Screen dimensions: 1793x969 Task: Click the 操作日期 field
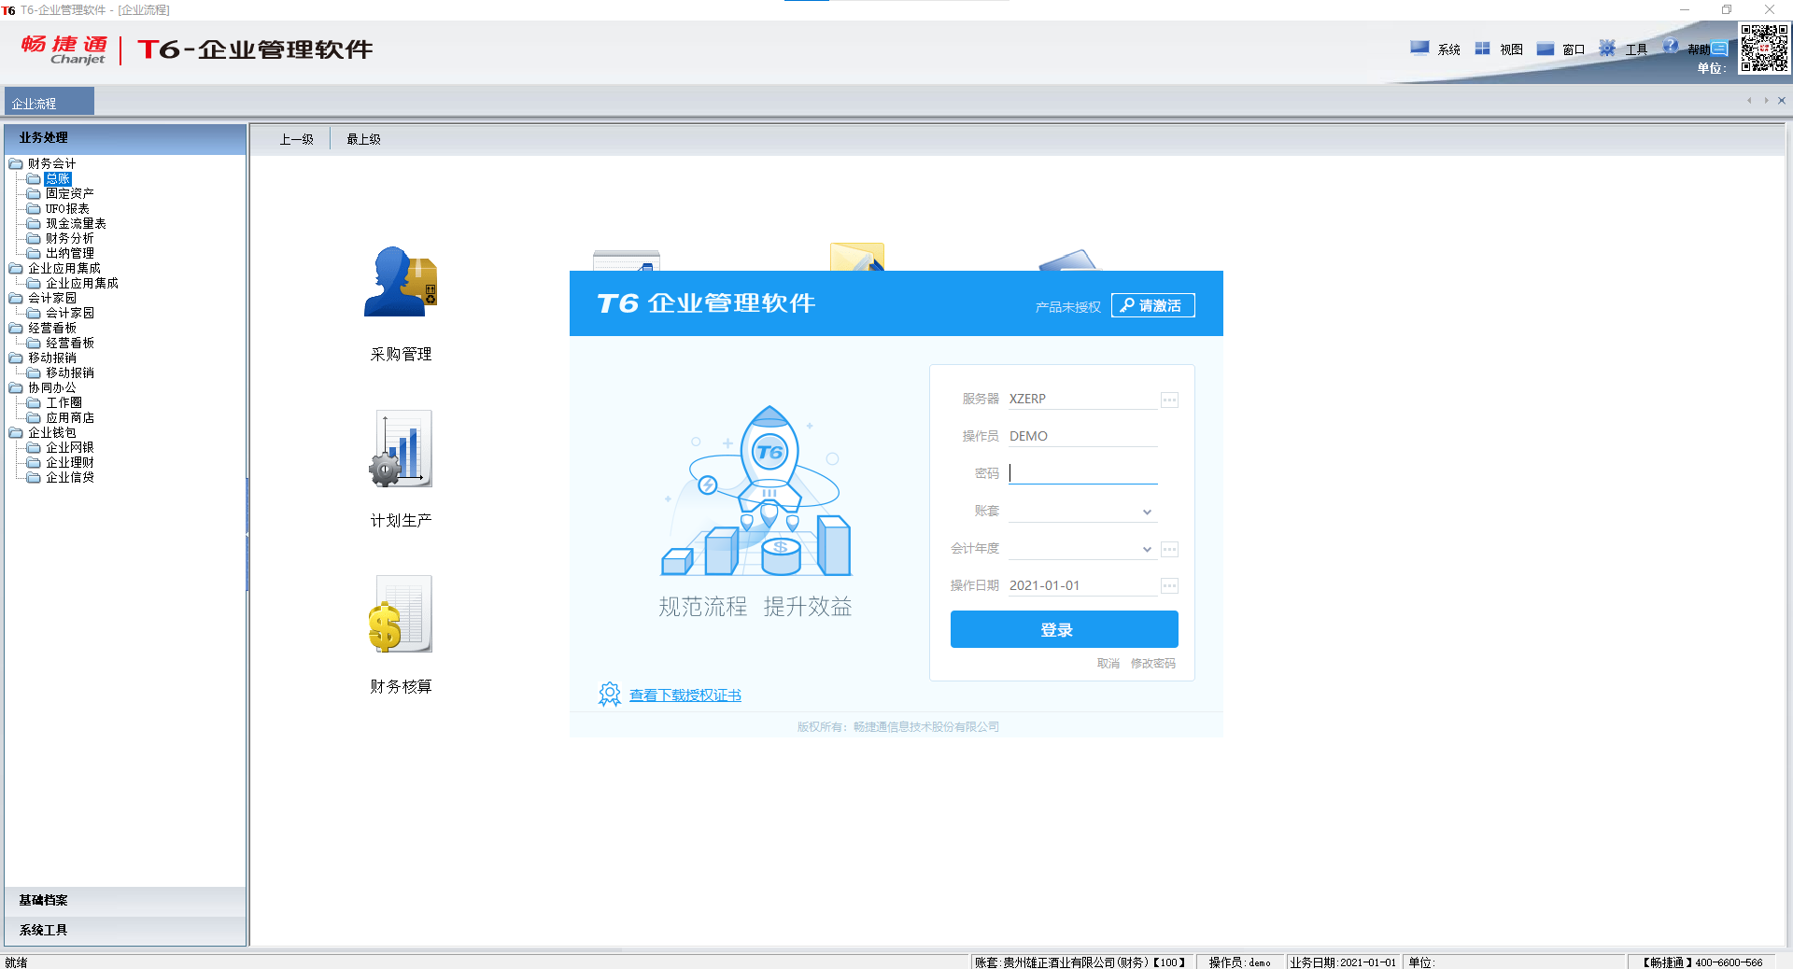pos(1082,585)
